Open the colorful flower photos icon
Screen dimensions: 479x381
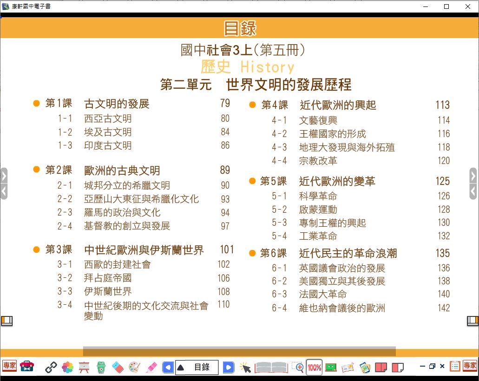(x=67, y=368)
